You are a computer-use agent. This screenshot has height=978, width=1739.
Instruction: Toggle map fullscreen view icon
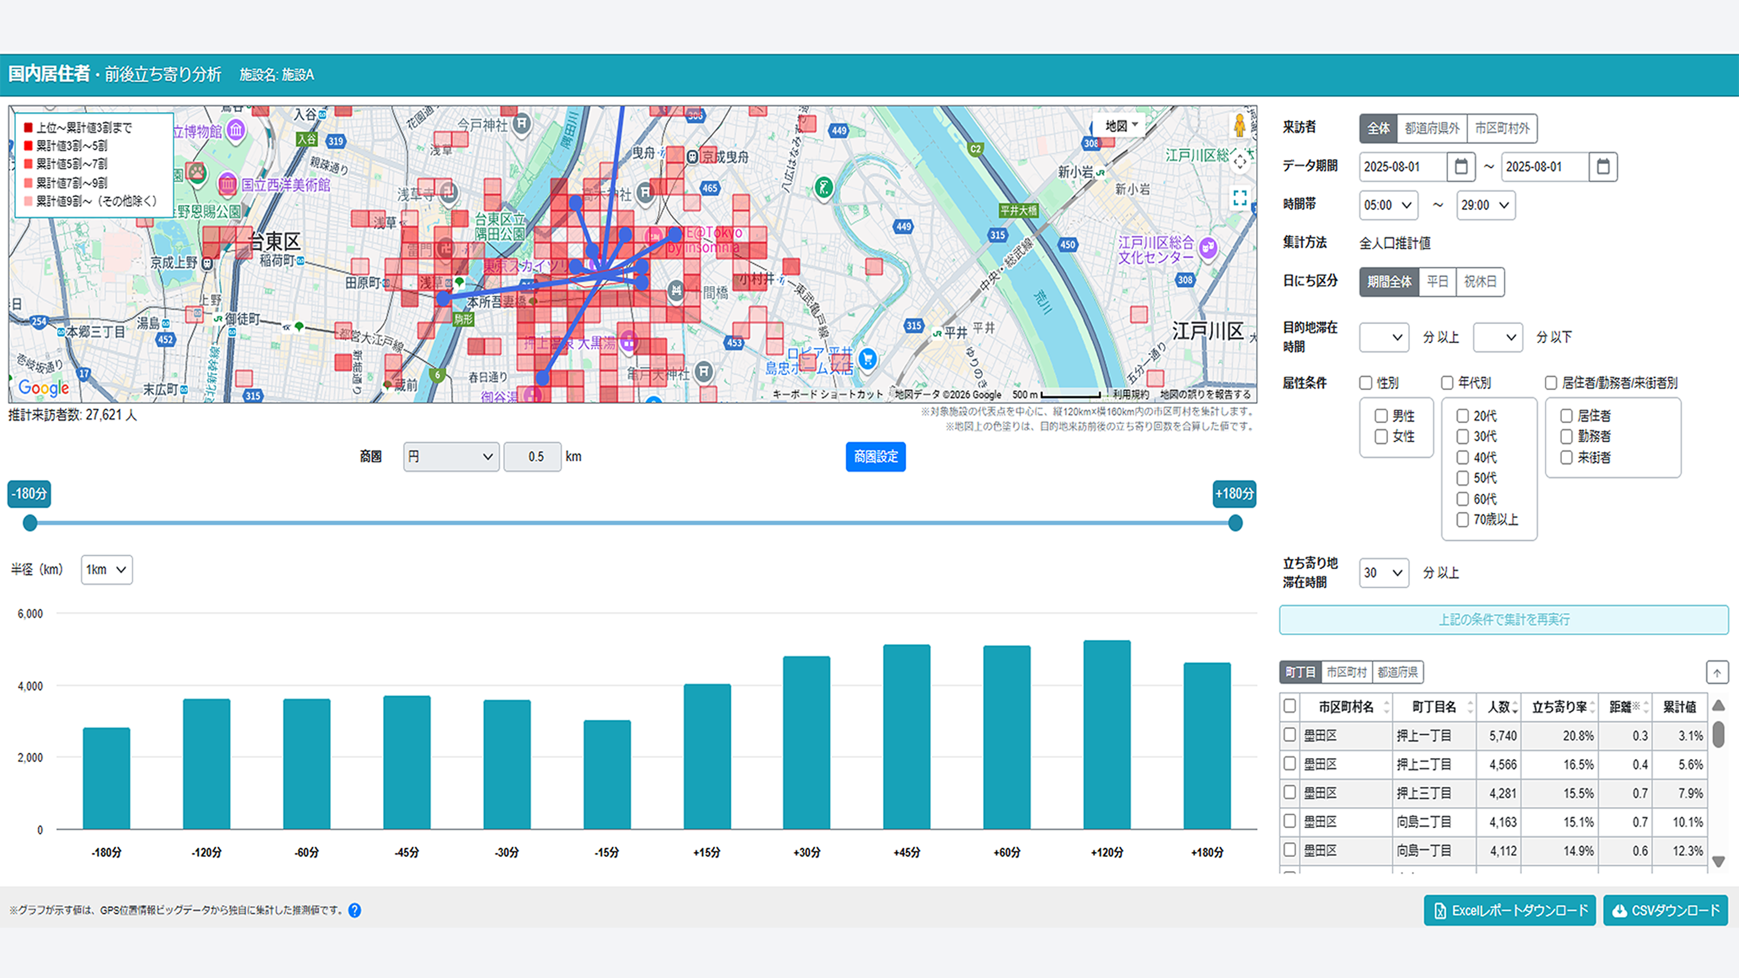click(1239, 198)
